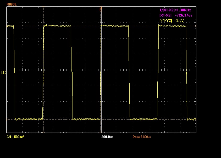Click the bottom marker of the left vertical cursor

(x=43, y=132)
